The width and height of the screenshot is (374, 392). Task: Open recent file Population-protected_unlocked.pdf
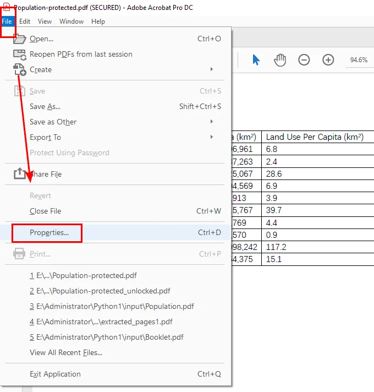click(115, 291)
